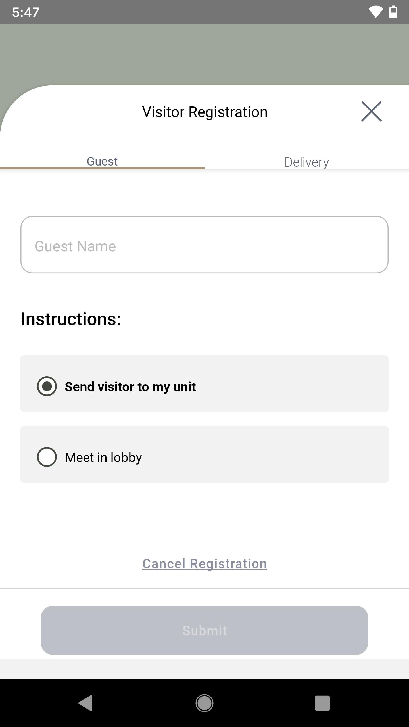Viewport: 409px width, 727px height.
Task: Open the Delivery tab
Action: pyautogui.click(x=307, y=162)
